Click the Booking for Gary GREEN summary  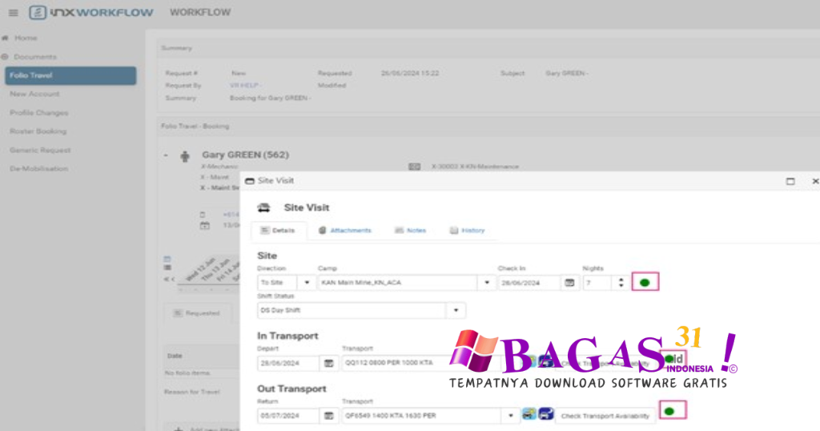tap(271, 99)
